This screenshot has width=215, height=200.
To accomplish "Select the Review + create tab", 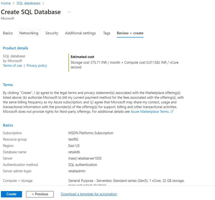I will click(130, 33).
